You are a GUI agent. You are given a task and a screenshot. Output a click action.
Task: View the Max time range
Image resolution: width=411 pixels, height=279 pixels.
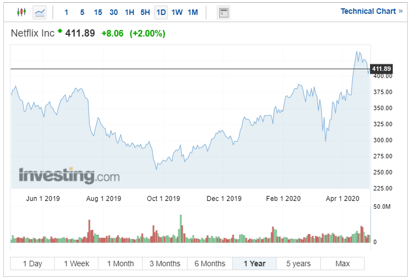tap(342, 263)
